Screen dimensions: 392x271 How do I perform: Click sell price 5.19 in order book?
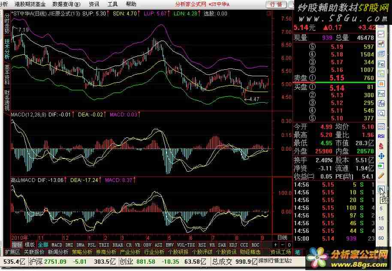pos(337,47)
